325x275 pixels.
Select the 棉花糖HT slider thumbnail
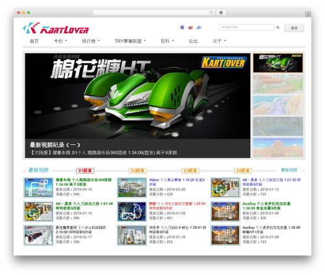[278, 63]
